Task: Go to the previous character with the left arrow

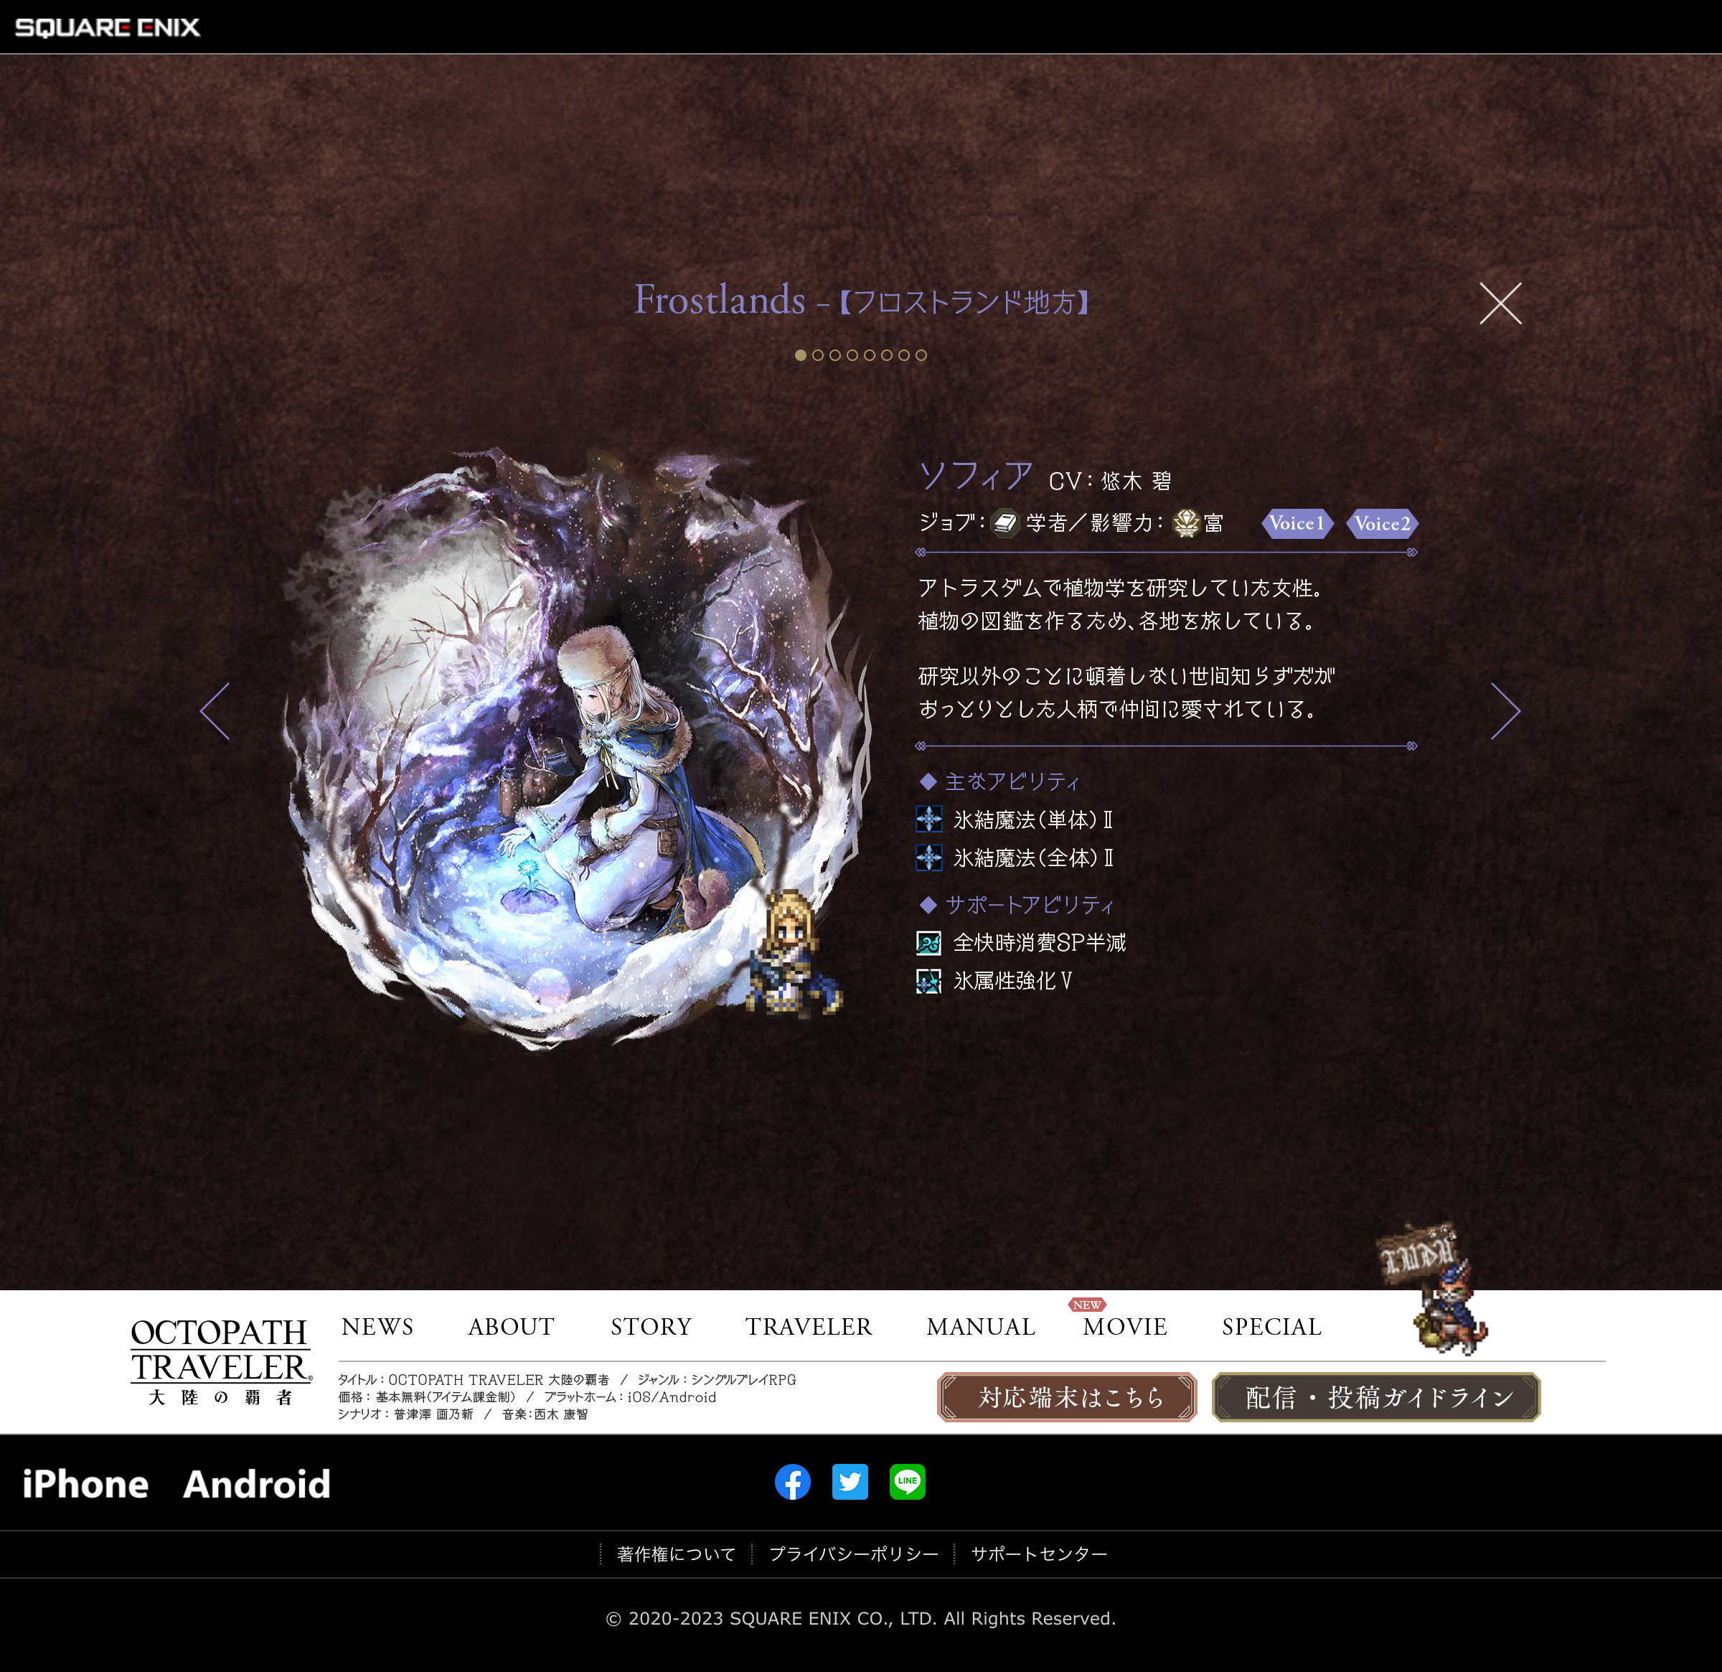Action: coord(215,711)
